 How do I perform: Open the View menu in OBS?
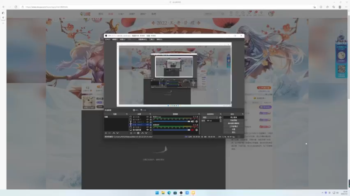tap(122, 39)
